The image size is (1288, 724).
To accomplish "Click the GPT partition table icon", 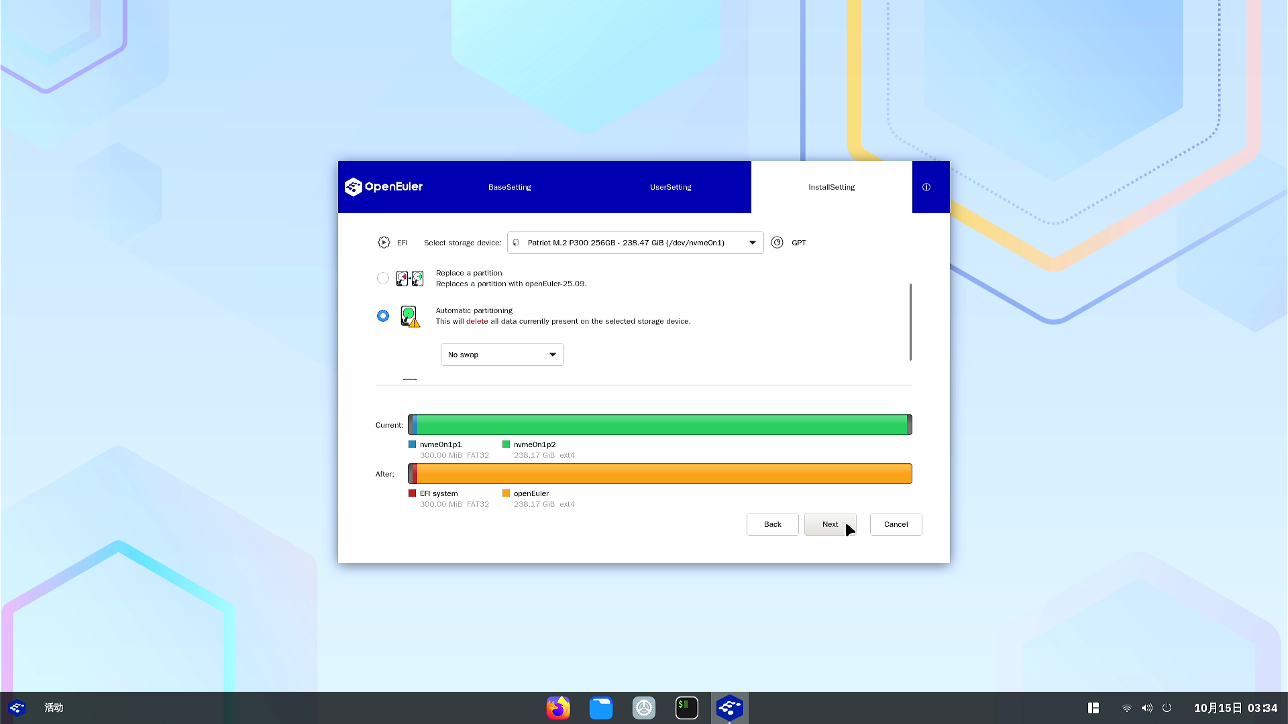I will point(777,243).
